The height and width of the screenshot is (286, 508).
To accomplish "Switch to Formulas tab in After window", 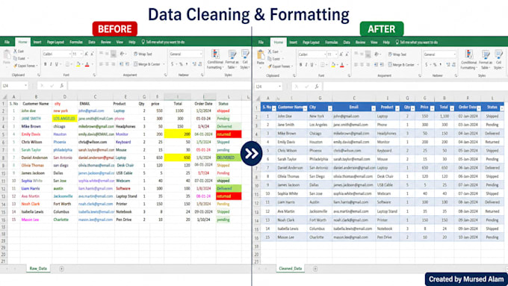I will (331, 43).
